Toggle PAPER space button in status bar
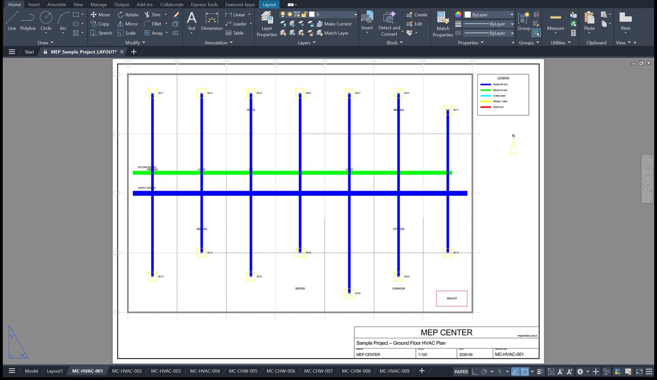657x380 pixels. click(x=461, y=371)
